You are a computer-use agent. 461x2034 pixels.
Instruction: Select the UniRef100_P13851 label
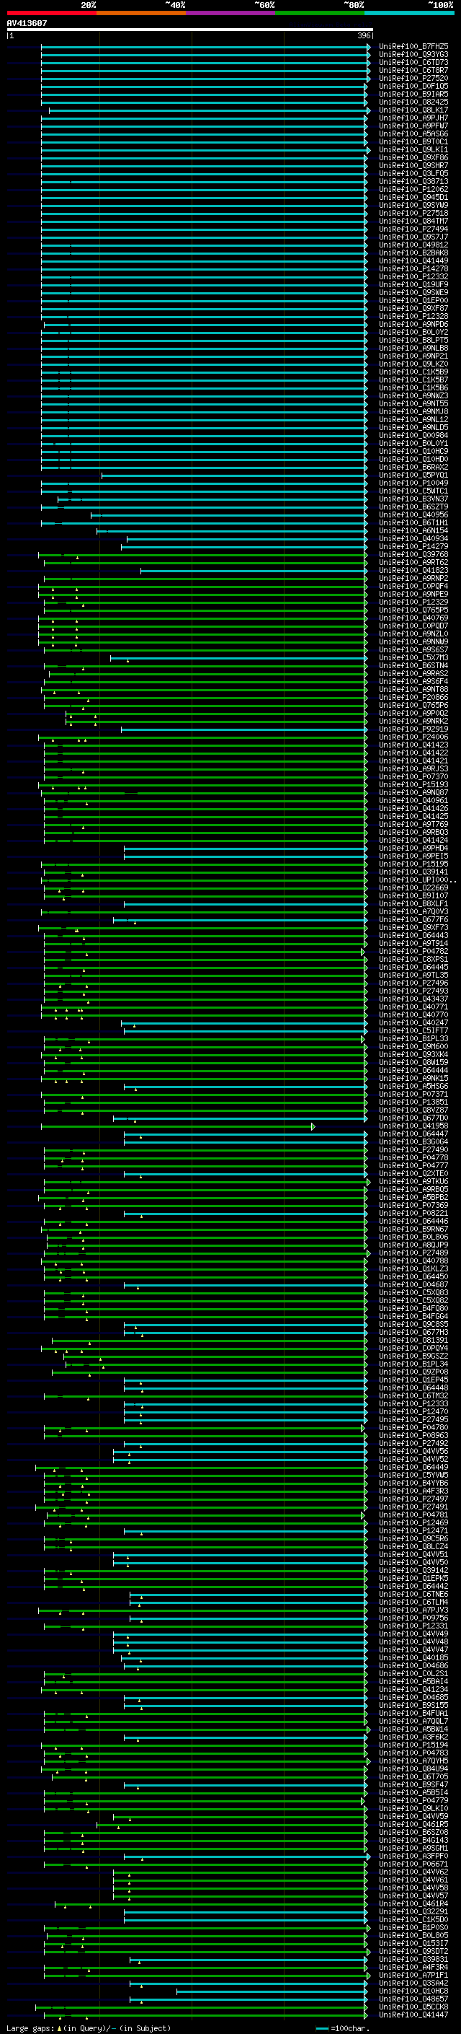pyautogui.click(x=413, y=1103)
